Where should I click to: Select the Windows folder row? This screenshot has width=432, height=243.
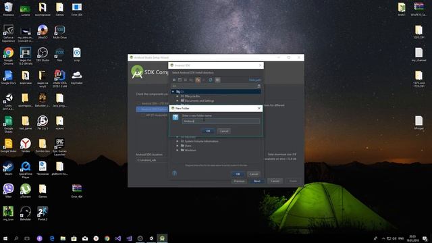[x=216, y=151]
